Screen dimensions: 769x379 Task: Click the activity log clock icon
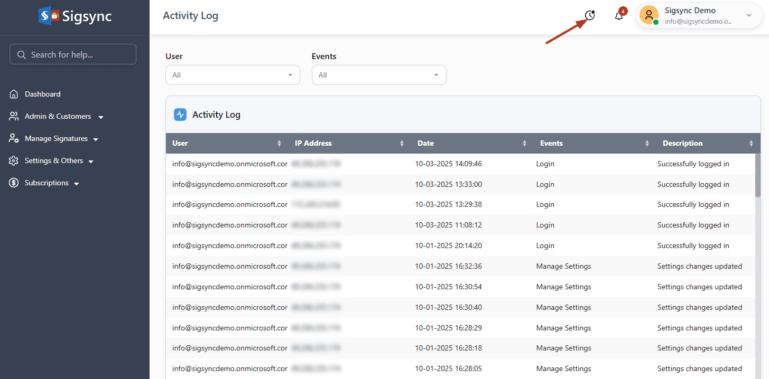590,16
